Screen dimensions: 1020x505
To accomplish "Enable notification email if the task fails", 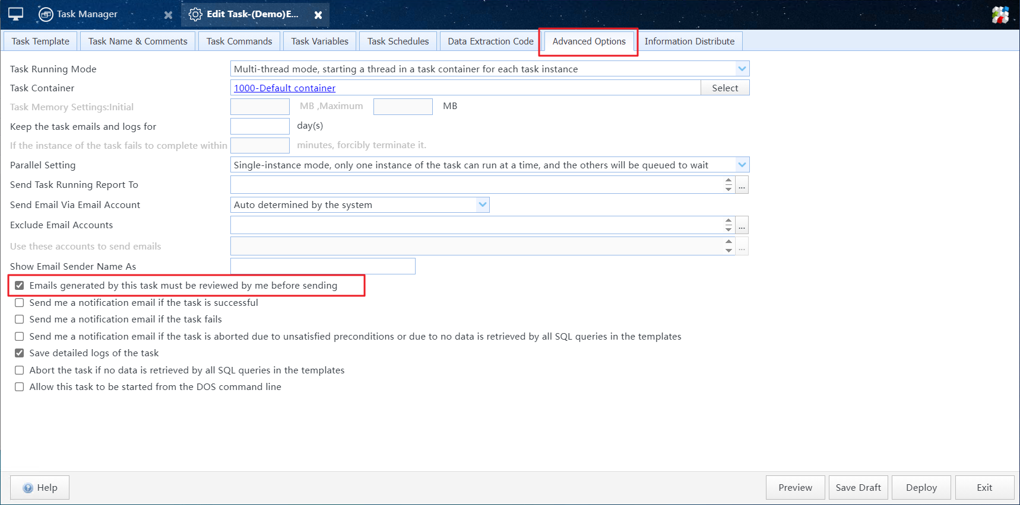I will (x=20, y=319).
